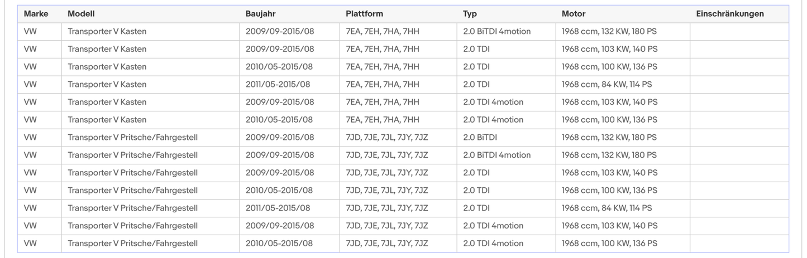
Task: Select the VW cell in the last row
Action: pyautogui.click(x=30, y=244)
